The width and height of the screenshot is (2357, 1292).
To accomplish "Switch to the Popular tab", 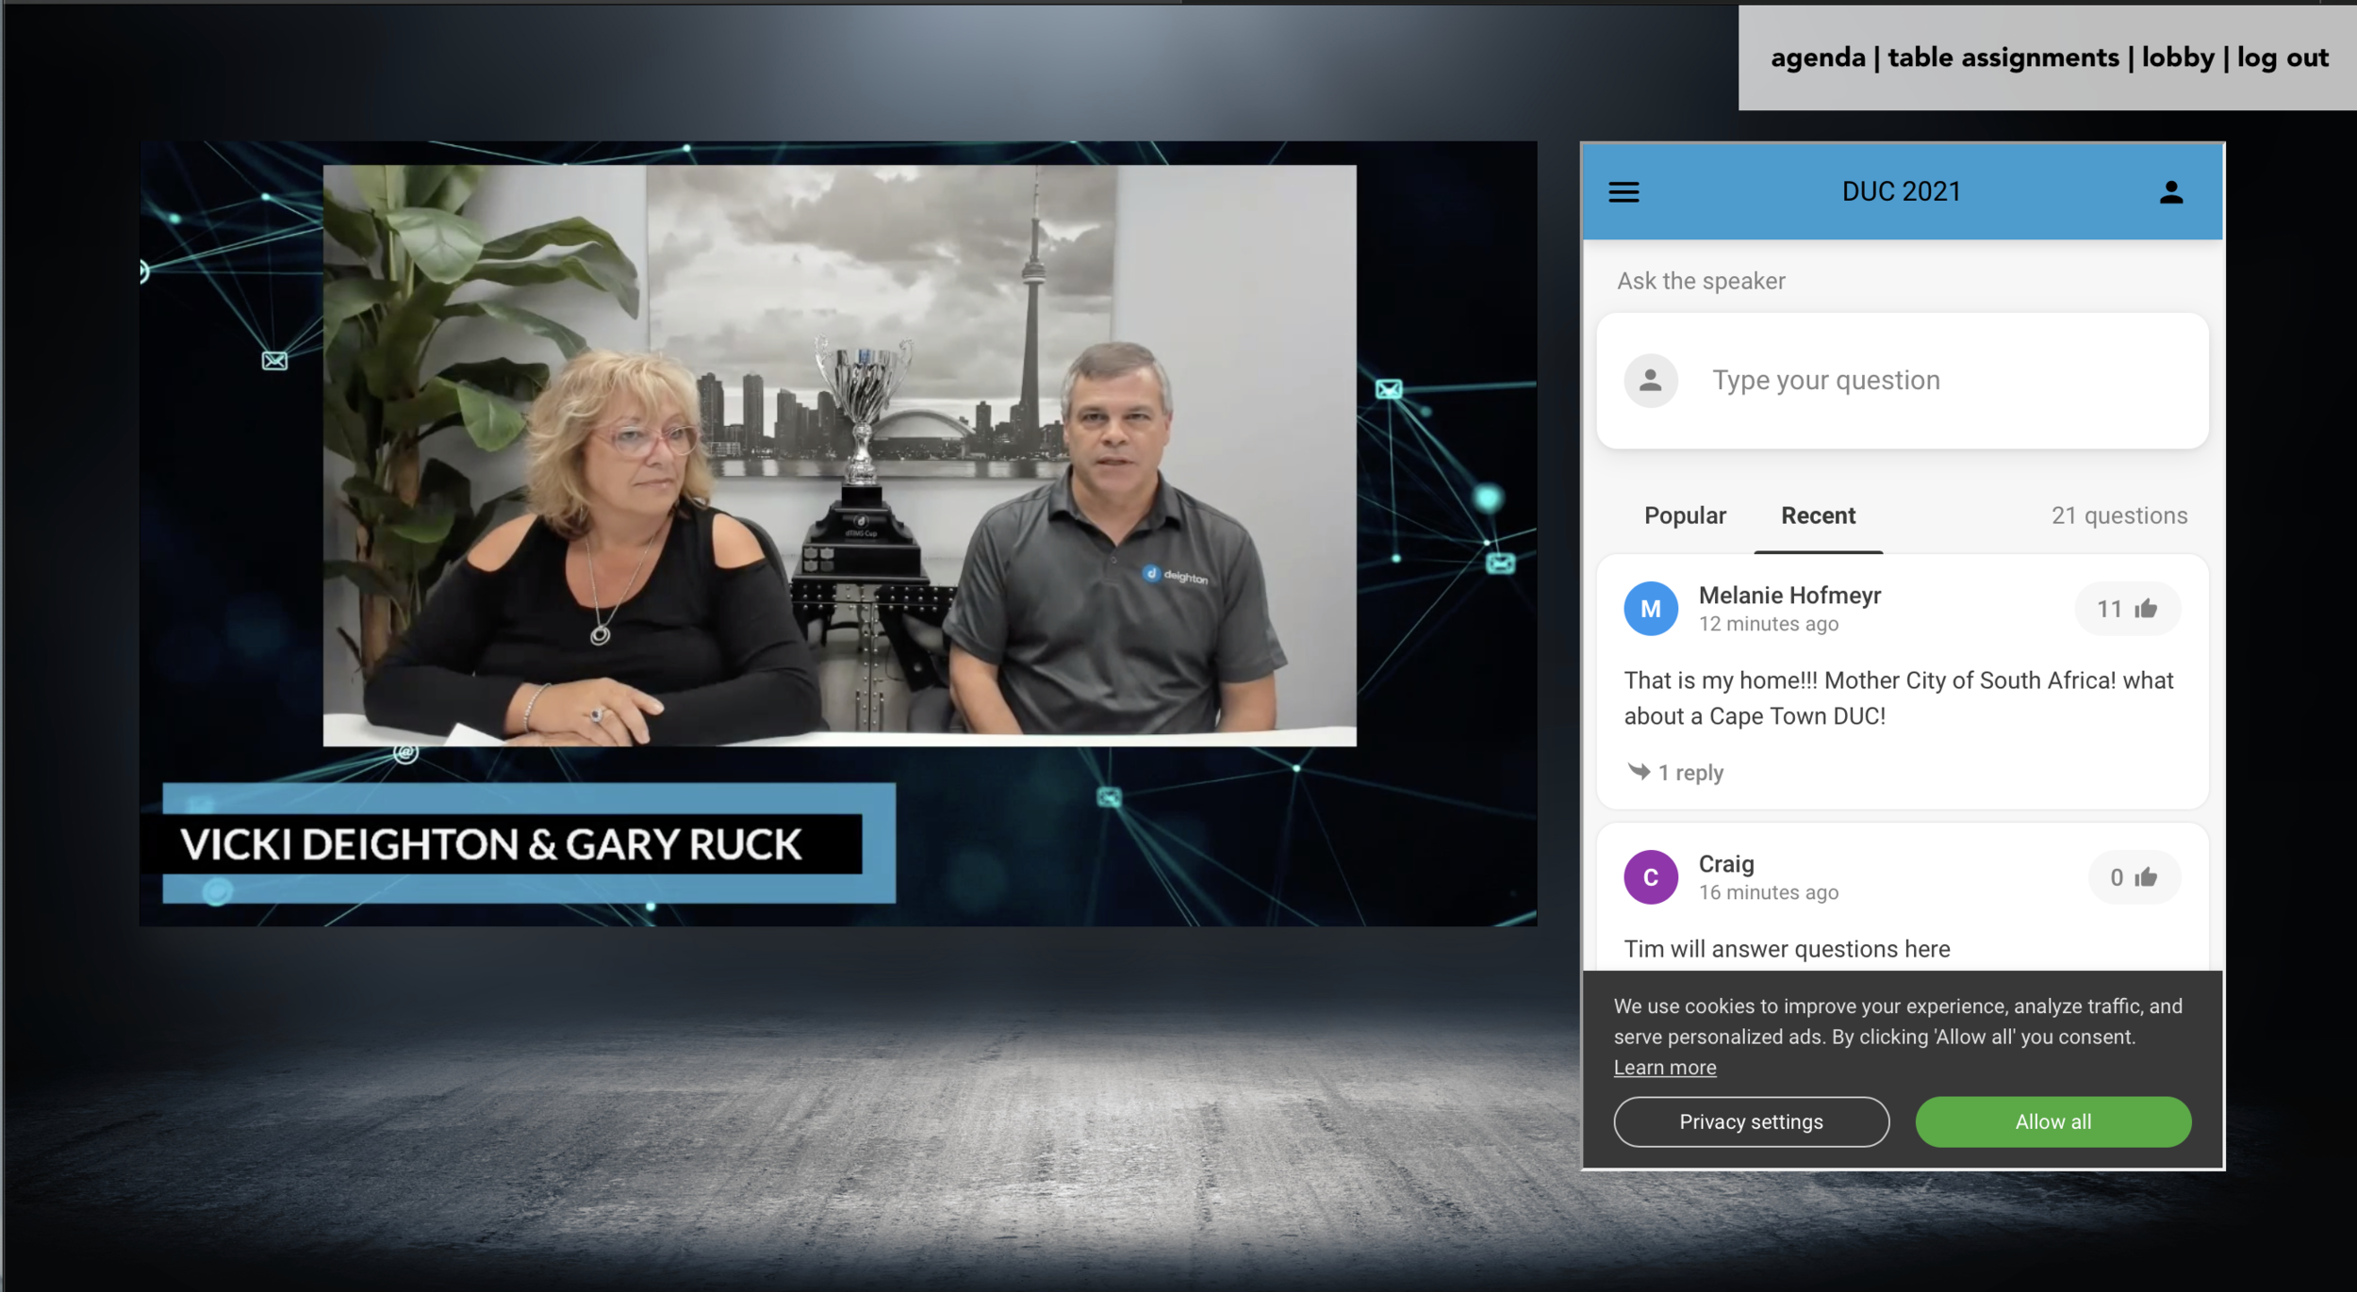I will click(1685, 515).
